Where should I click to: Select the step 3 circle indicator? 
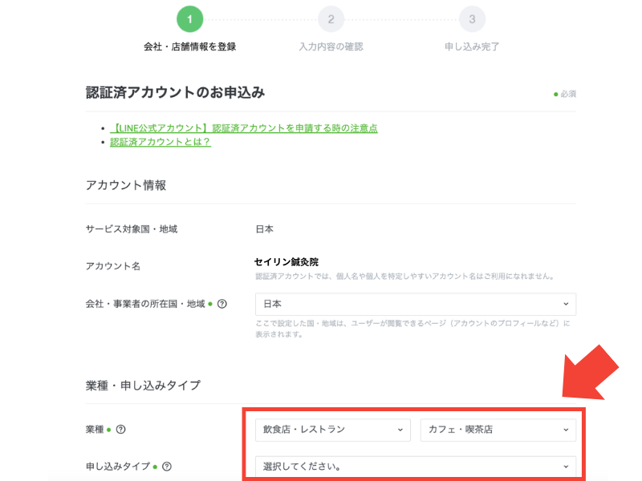pyautogui.click(x=472, y=18)
